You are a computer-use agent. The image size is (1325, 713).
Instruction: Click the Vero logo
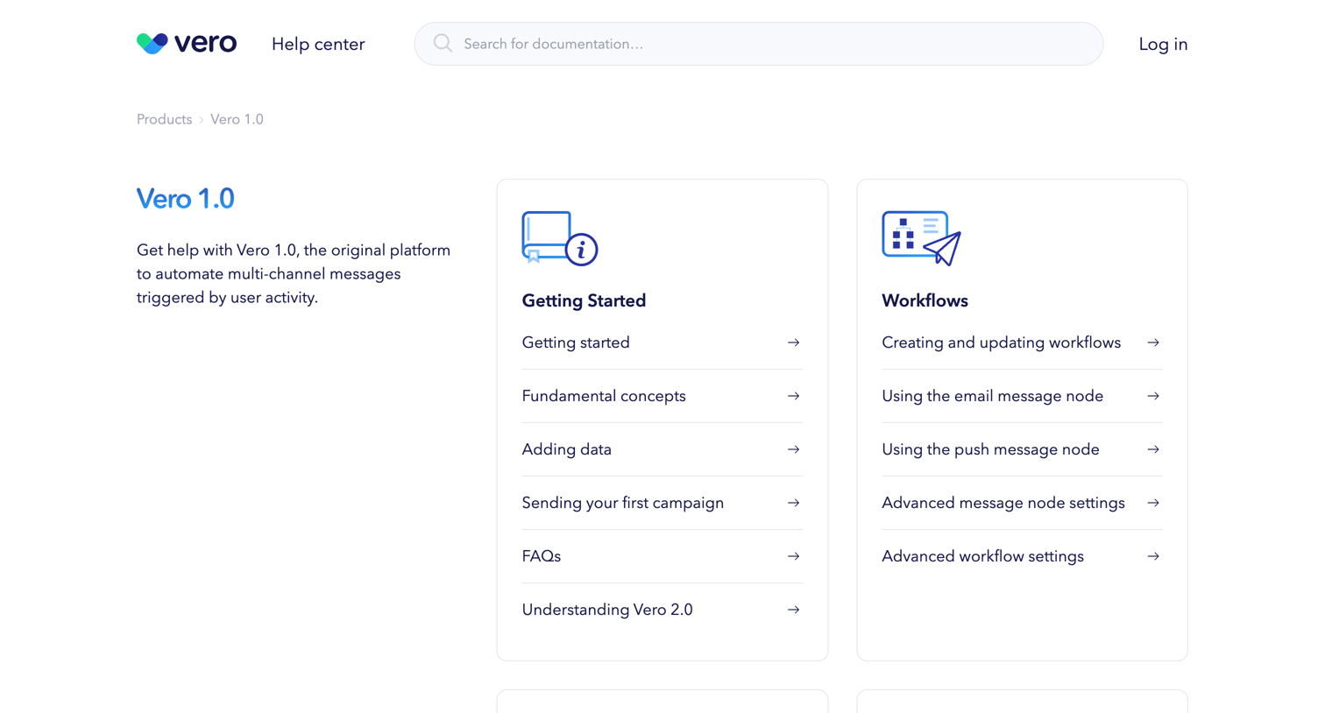pyautogui.click(x=187, y=43)
